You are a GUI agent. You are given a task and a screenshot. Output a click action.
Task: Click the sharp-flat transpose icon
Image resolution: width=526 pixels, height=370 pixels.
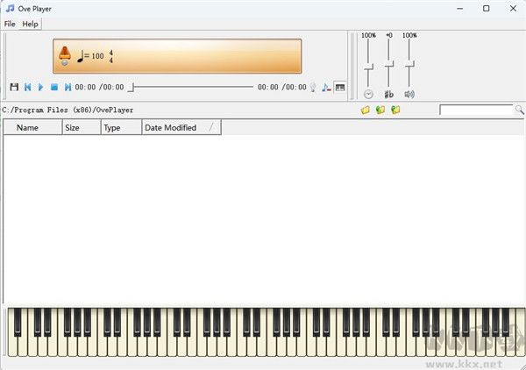pyautogui.click(x=388, y=95)
